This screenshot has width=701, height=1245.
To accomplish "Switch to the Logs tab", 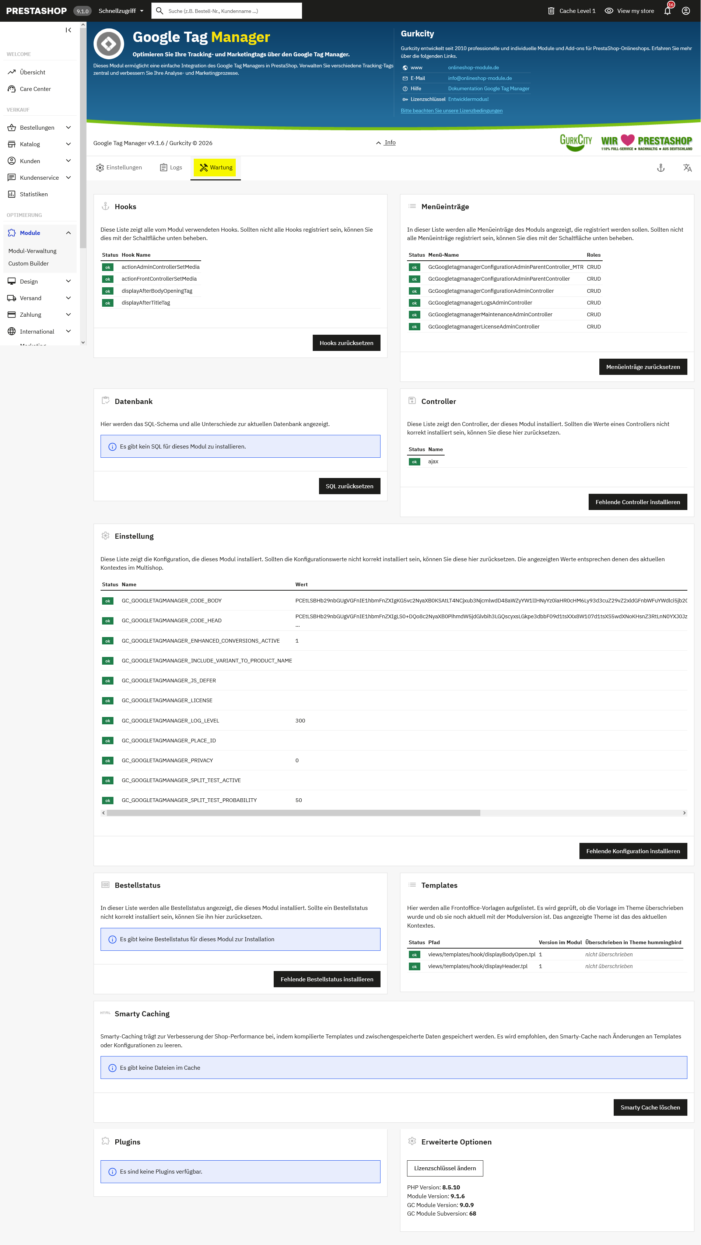I will [x=171, y=168].
